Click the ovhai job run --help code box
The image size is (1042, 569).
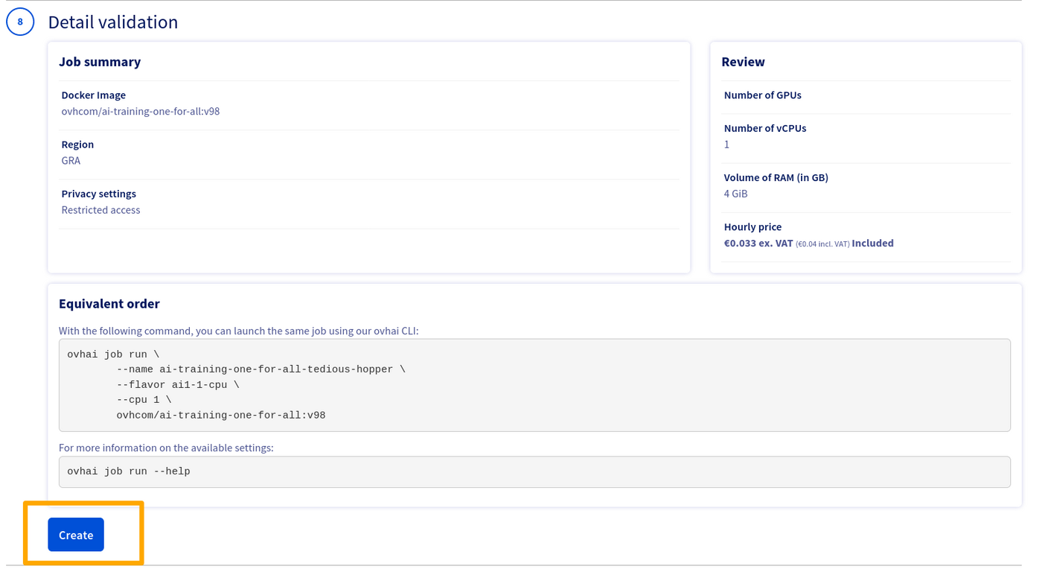pyautogui.click(x=534, y=471)
